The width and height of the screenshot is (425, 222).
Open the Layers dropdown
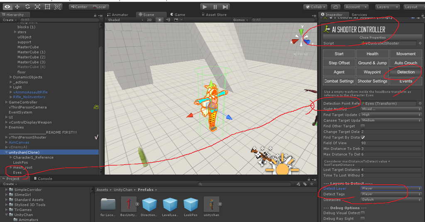pos(388,7)
